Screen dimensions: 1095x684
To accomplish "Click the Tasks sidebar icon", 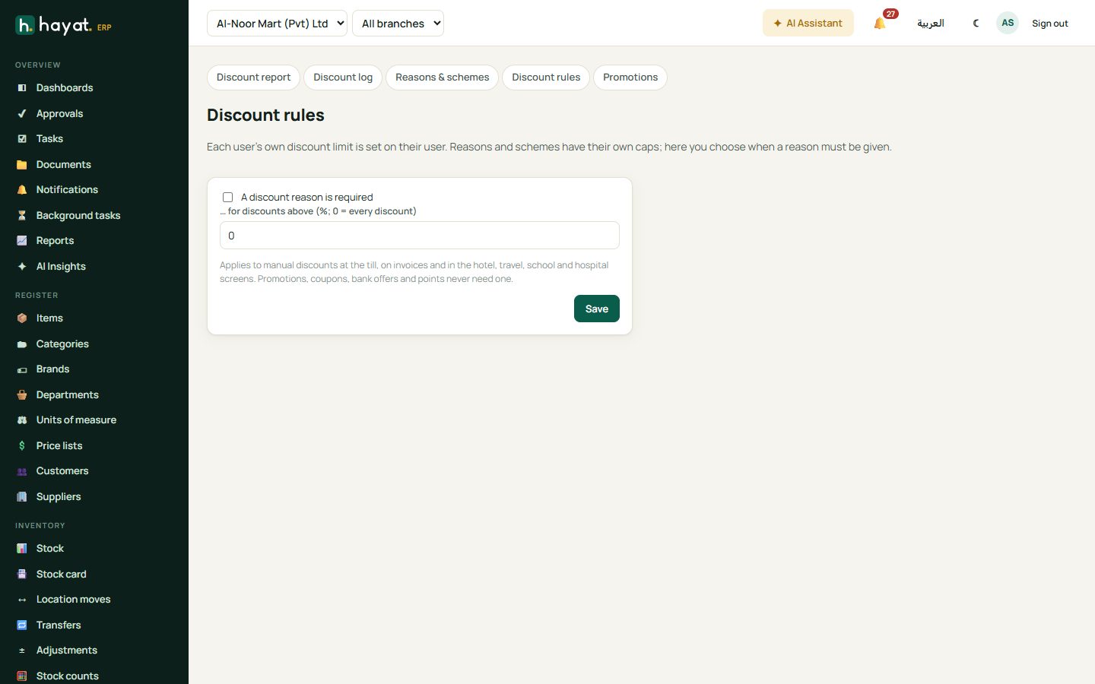I will (x=22, y=139).
